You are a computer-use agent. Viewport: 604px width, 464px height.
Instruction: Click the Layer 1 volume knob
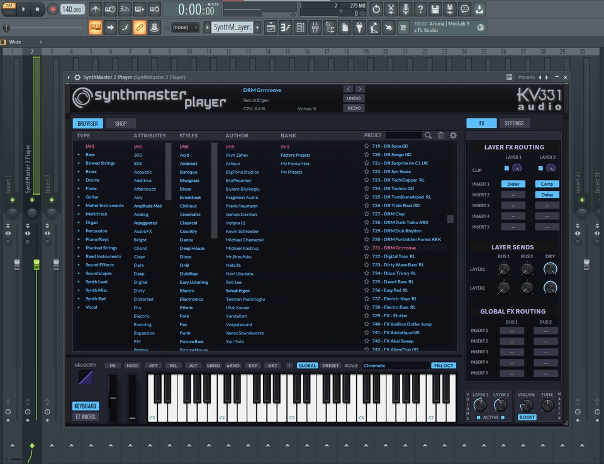[x=479, y=405]
